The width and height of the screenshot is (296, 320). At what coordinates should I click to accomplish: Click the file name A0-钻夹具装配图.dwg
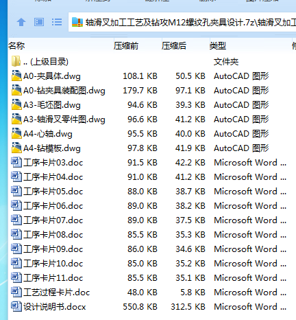[64, 91]
